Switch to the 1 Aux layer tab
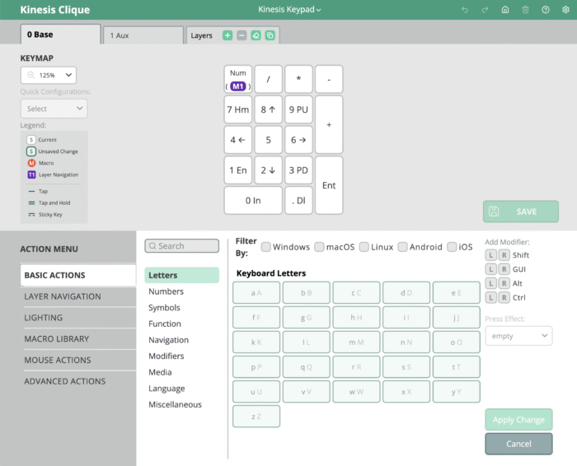This screenshot has width=577, height=466. pos(143,35)
